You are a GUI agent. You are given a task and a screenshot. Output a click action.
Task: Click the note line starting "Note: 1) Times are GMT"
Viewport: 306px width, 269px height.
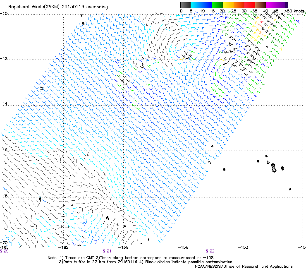[x=131, y=258]
